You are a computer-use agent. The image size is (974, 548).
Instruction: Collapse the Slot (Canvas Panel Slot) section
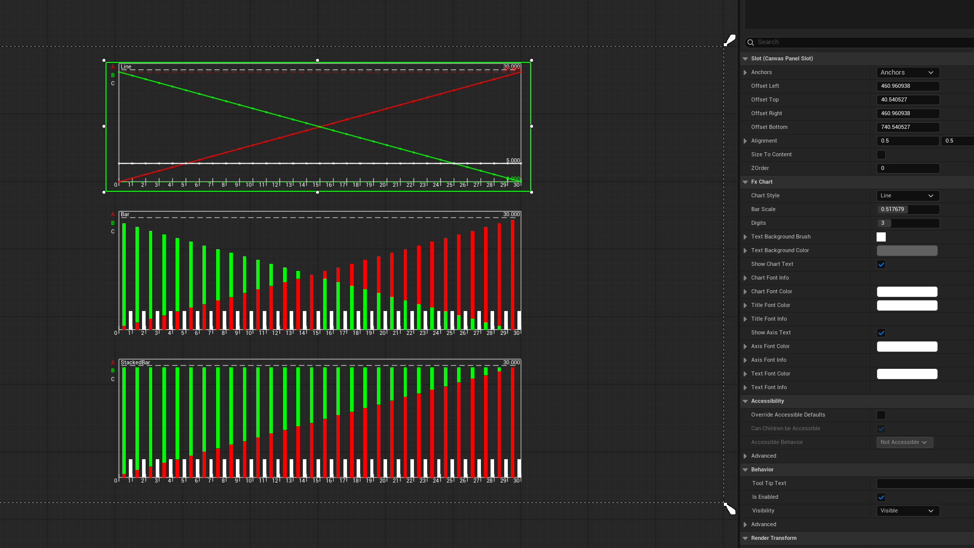(x=745, y=59)
